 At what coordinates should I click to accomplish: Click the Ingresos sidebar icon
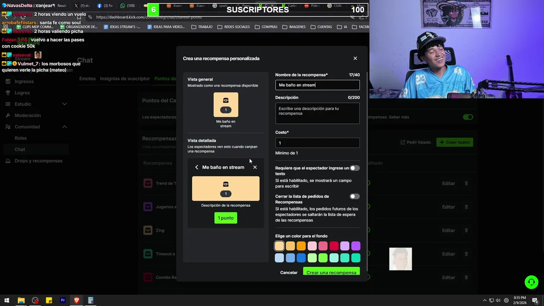click(x=8, y=81)
